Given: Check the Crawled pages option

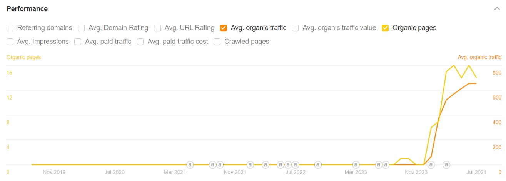Looking at the screenshot, I should (x=217, y=42).
